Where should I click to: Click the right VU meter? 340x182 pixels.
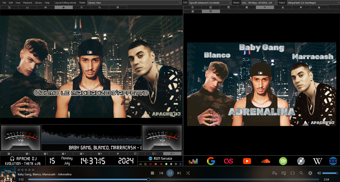point(162,138)
